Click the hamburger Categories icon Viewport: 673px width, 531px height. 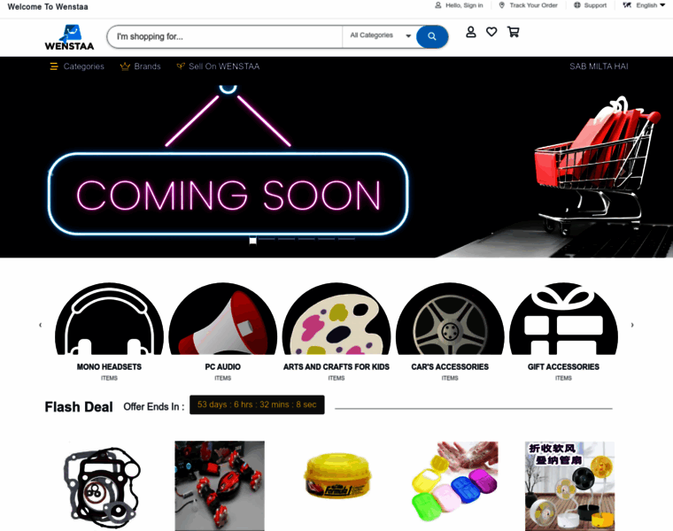pos(54,66)
